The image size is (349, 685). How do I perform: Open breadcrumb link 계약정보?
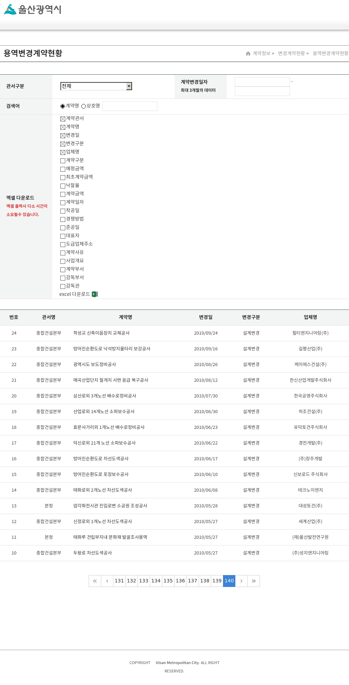click(x=261, y=53)
